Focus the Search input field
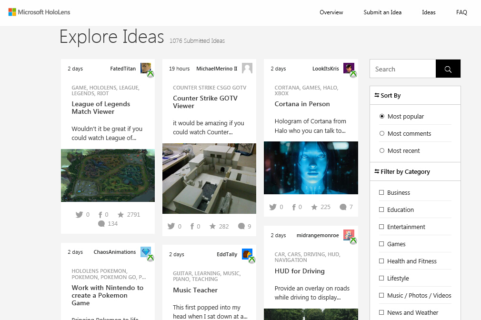The height and width of the screenshot is (320, 481). pyautogui.click(x=403, y=69)
